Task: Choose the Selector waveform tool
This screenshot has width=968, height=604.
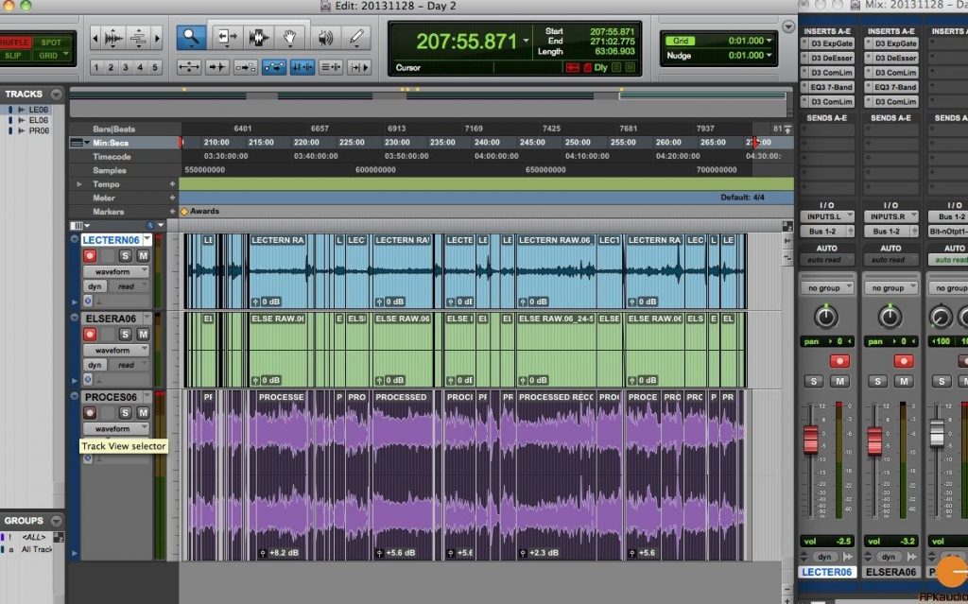Action: [x=258, y=38]
